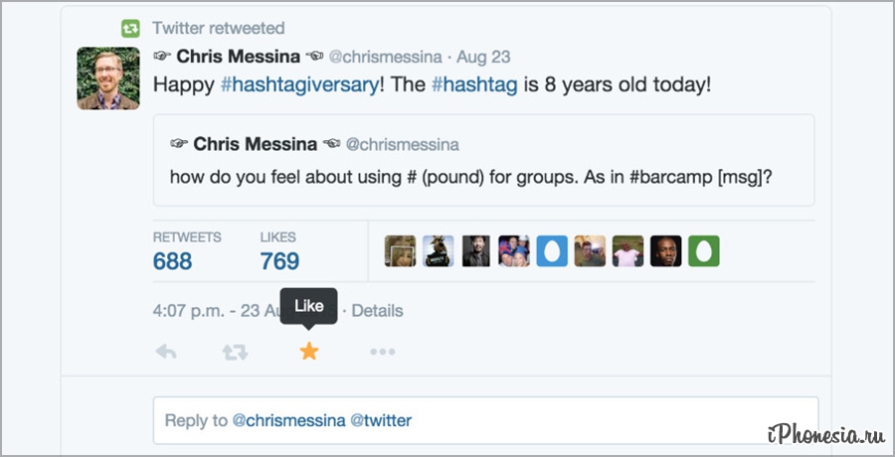Screen dimensions: 895x457
Task: Click the Details link beside the timestamp
Action: pos(378,311)
